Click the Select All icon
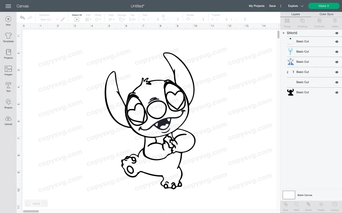The image size is (342, 213). (77, 20)
